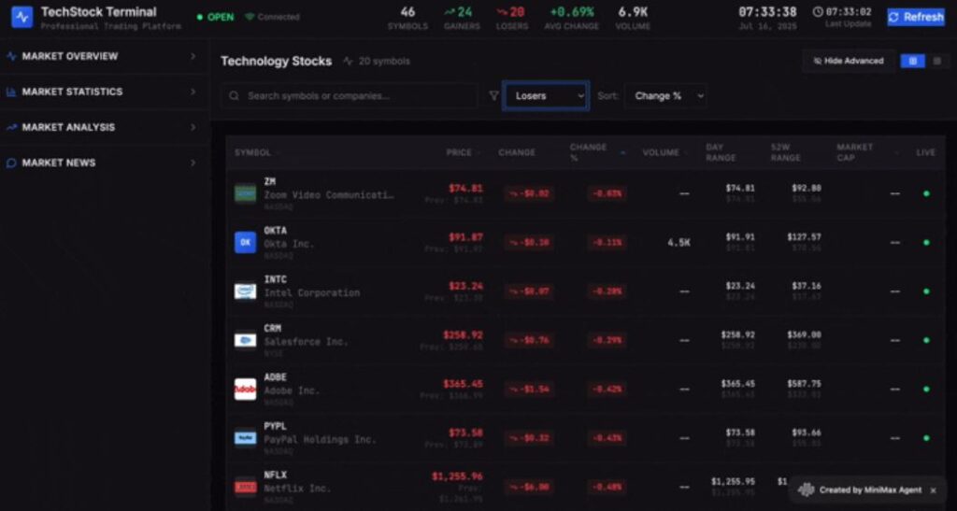The height and width of the screenshot is (511, 957).
Task: Click the Market Analysis trend icon
Action: 11,127
